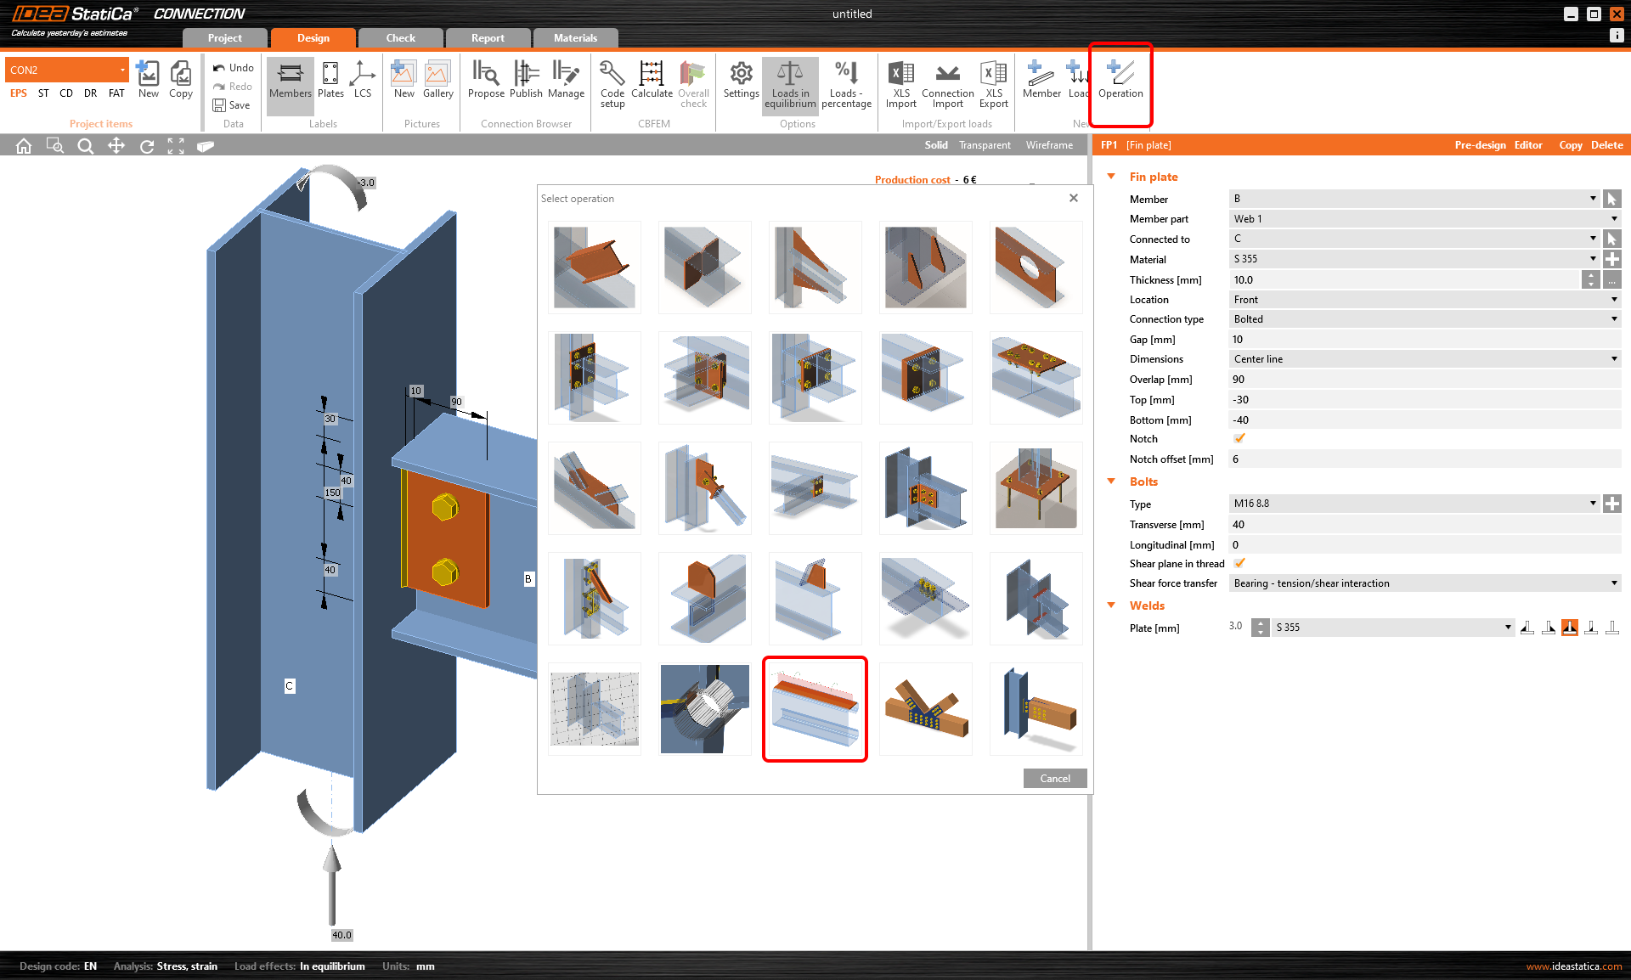Screen dimensions: 1631x980
Task: Open the Loads in equilibrium option
Action: (x=789, y=83)
